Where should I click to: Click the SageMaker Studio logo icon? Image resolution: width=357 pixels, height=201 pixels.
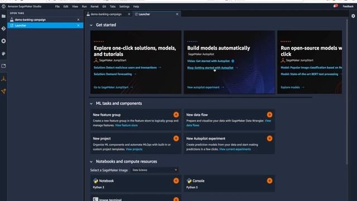(x=4, y=6)
